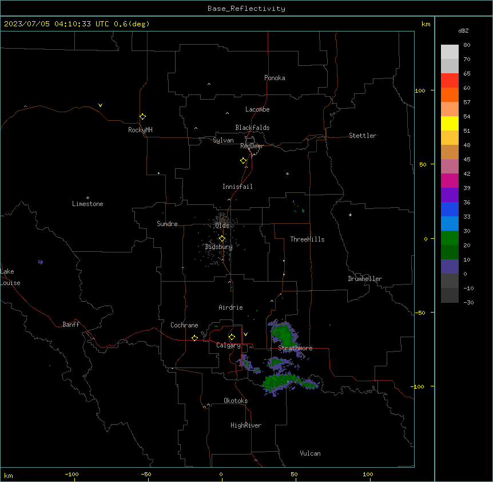
Task: Click the yellow V marker northwest of RockyMH
Action: (x=100, y=105)
